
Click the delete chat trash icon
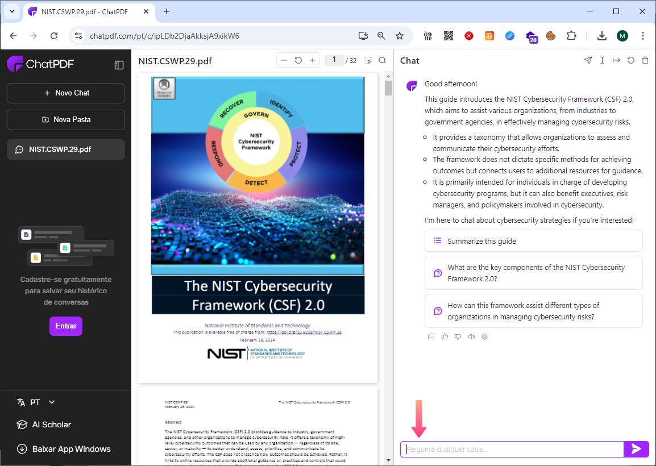[645, 60]
